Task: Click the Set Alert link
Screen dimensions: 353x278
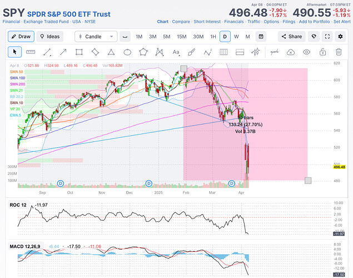Action: (342, 22)
